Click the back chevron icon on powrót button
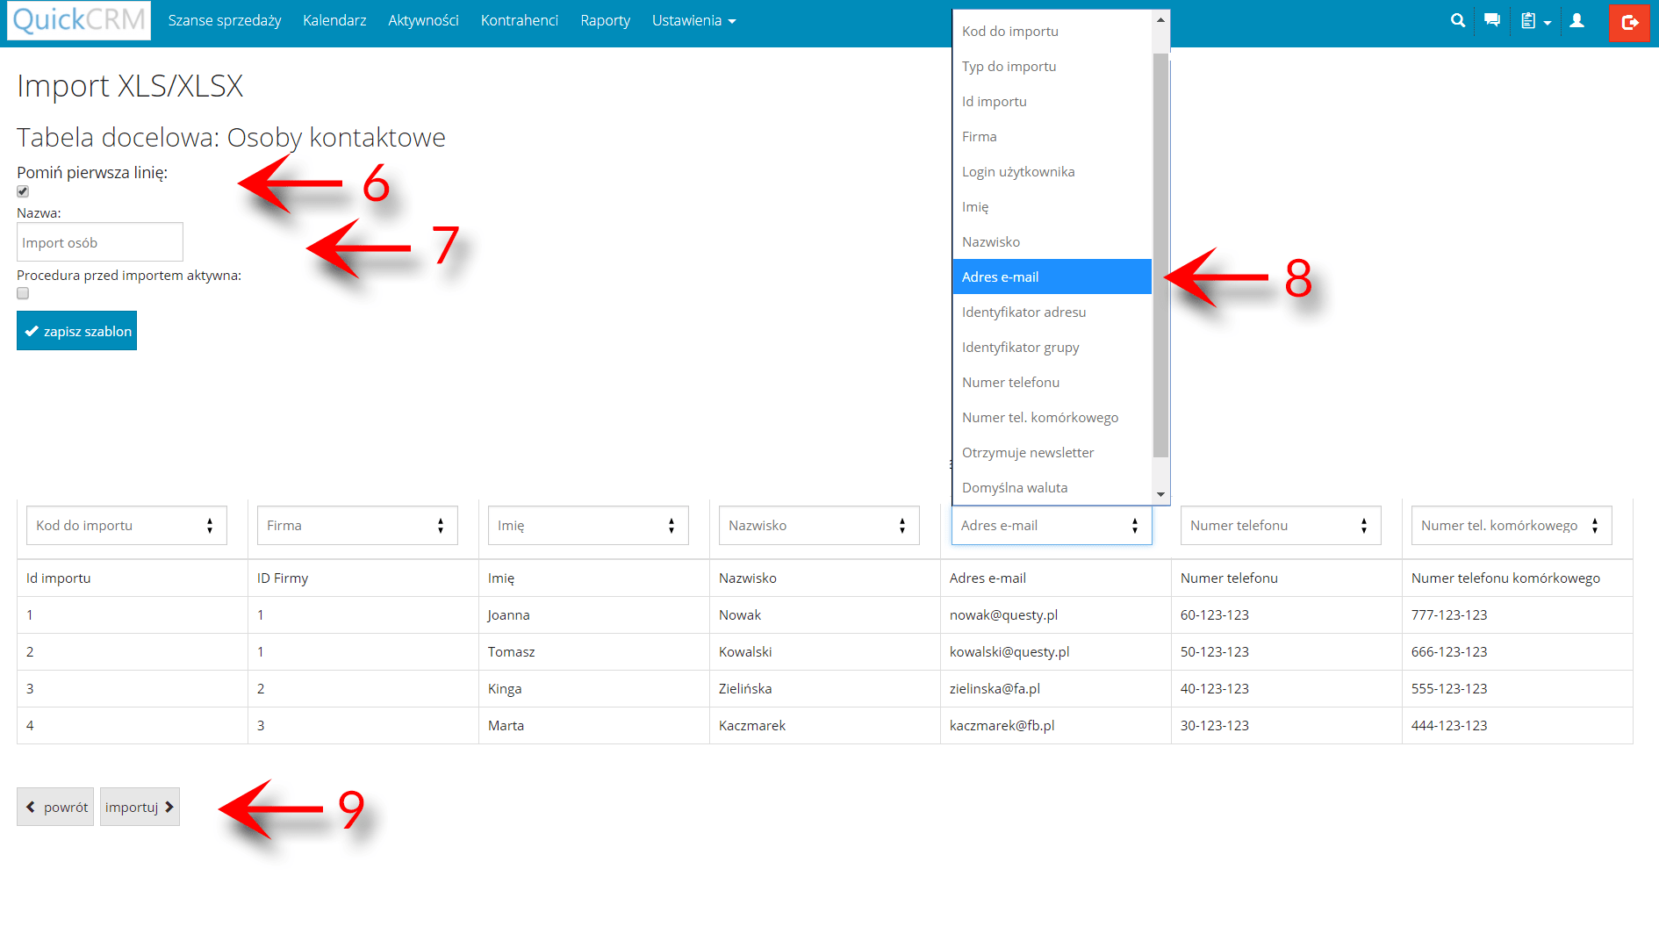 pyautogui.click(x=32, y=806)
